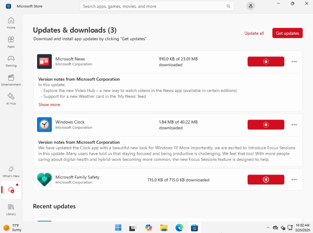
Task: Select the Downloads cloud icon in sidebar
Action: pos(11,190)
